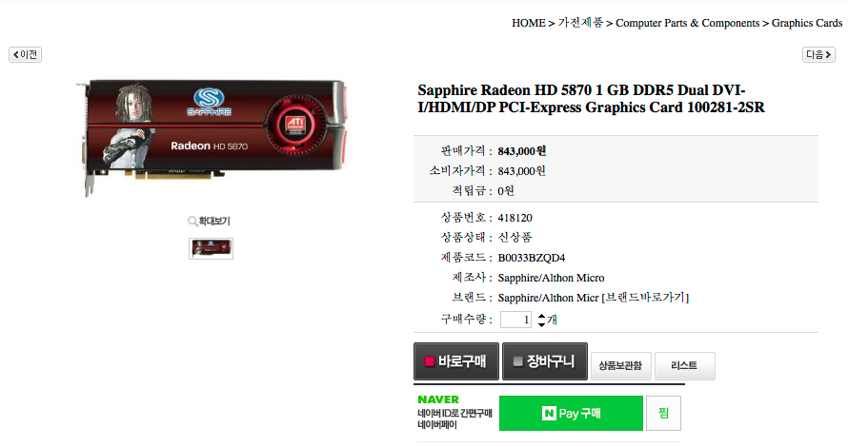
Task: Save item with 상품보관함 button
Action: tap(620, 366)
